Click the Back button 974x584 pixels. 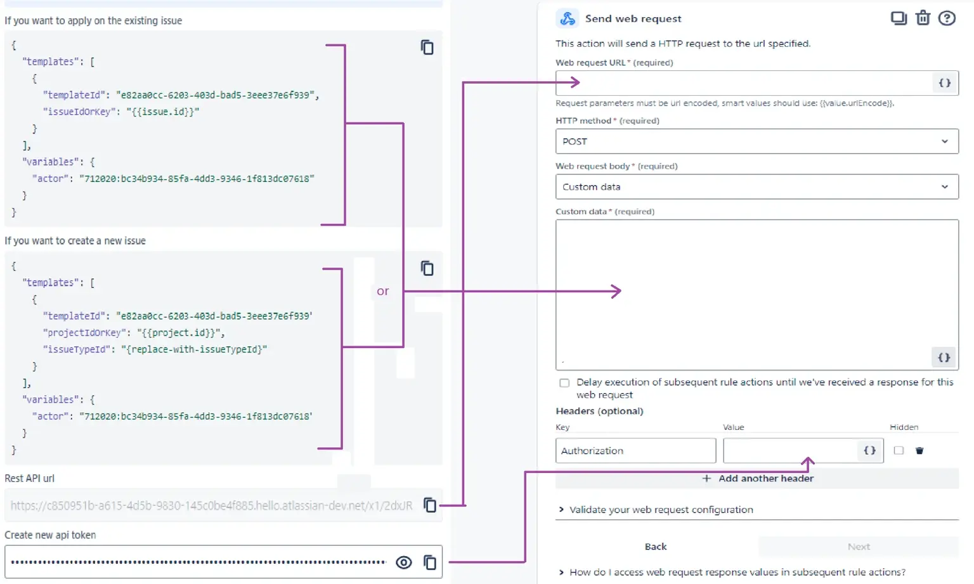[655, 546]
